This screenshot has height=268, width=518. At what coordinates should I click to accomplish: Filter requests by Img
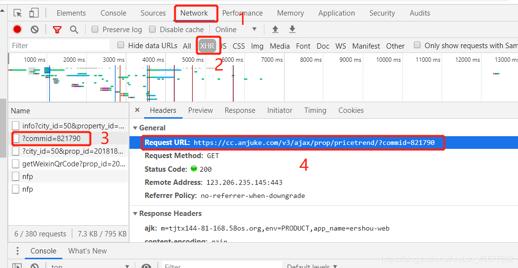click(x=257, y=46)
